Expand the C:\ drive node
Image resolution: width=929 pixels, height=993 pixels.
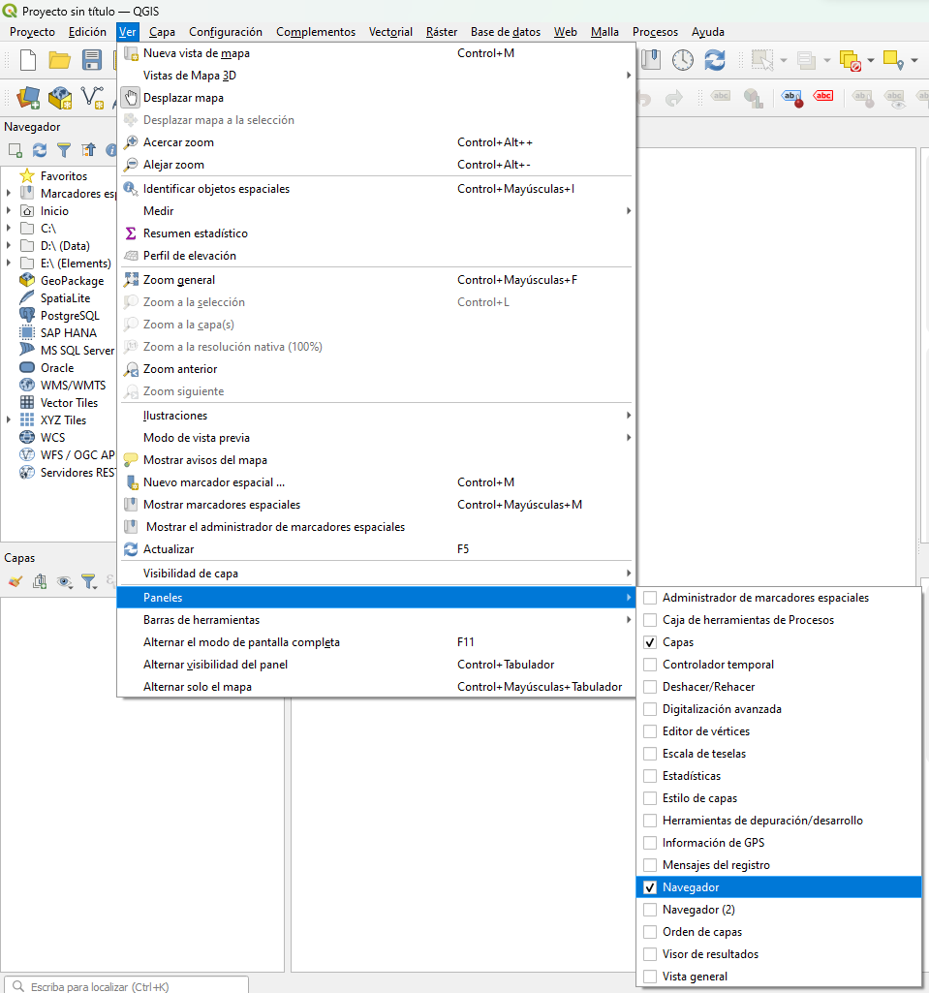[x=8, y=228]
